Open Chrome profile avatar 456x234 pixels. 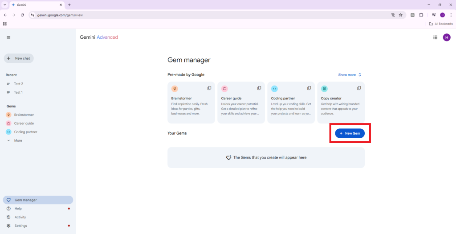(442, 15)
